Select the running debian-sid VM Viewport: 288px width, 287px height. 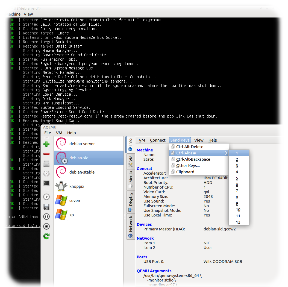click(x=89, y=158)
